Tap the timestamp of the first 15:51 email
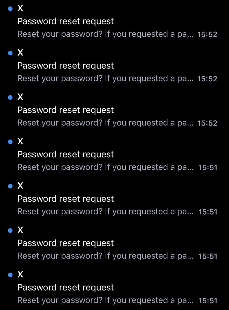The height and width of the screenshot is (310, 229). point(208,168)
